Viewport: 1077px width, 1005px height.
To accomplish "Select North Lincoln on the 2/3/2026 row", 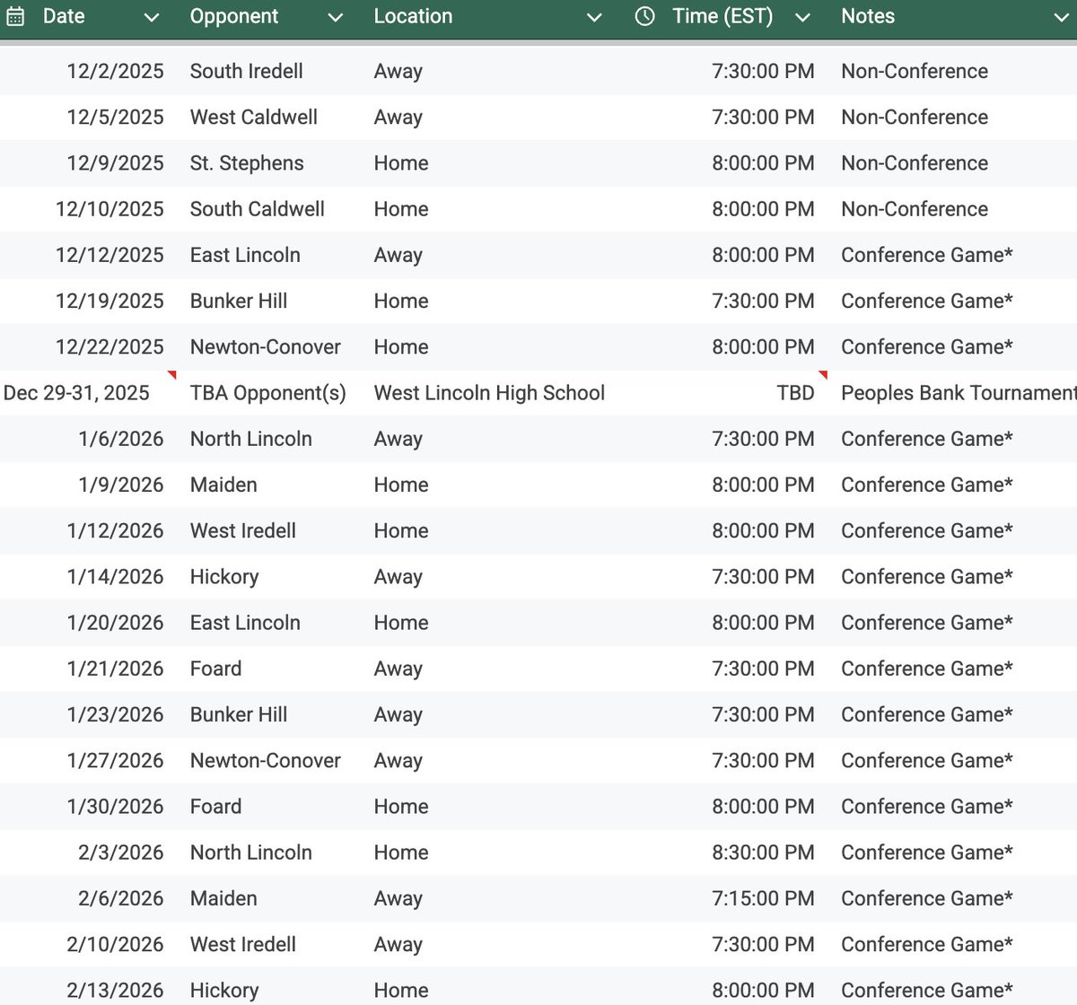I will pos(250,852).
